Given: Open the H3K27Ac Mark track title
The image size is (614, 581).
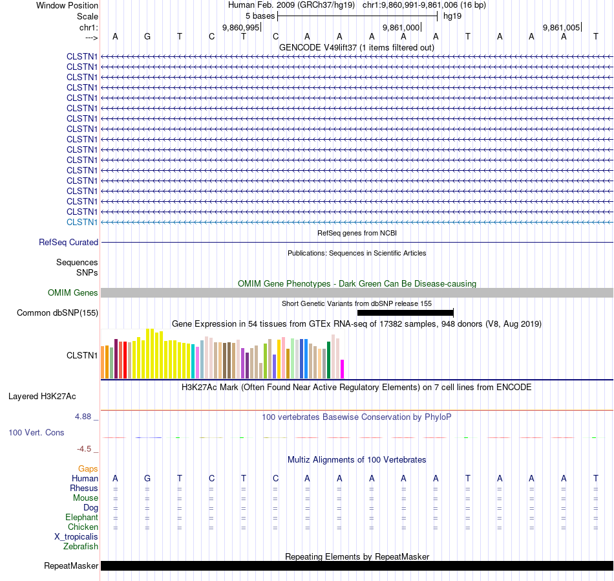Looking at the screenshot, I should (x=357, y=388).
